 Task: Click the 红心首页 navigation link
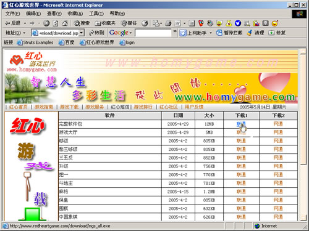18,107
